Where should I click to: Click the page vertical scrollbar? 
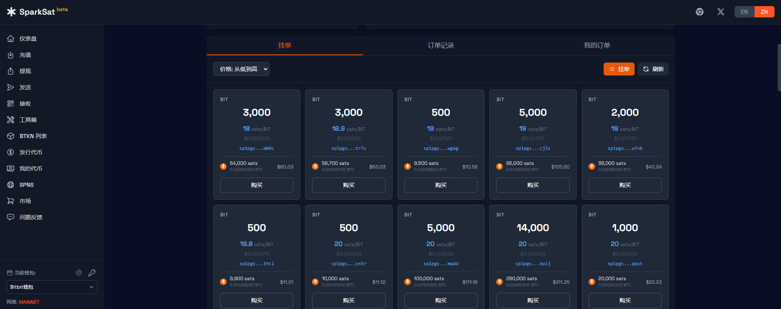[x=779, y=67]
